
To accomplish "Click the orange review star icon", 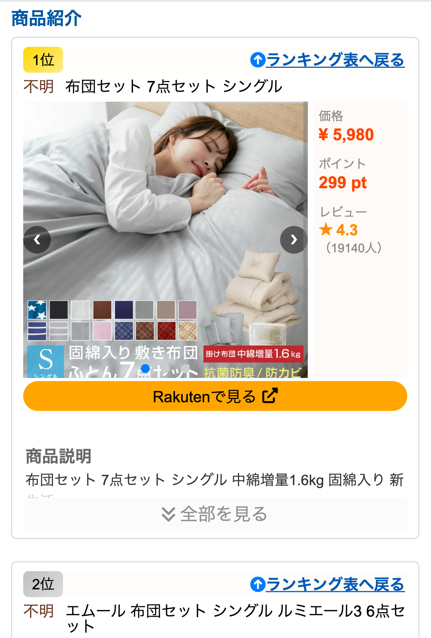I will click(x=326, y=229).
